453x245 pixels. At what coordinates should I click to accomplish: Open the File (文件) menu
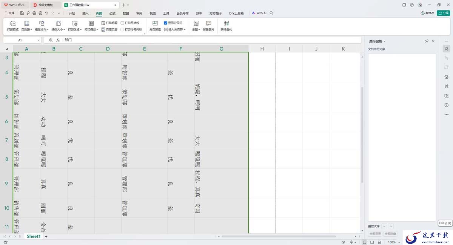click(x=9, y=13)
